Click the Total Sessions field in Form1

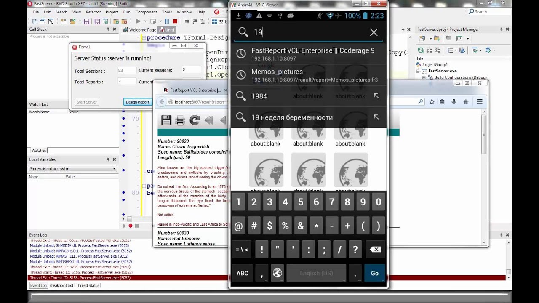[x=127, y=70]
